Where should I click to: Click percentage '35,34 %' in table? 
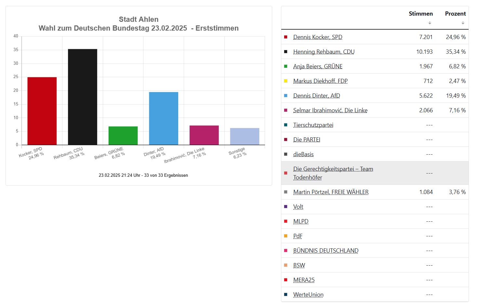tap(456, 52)
